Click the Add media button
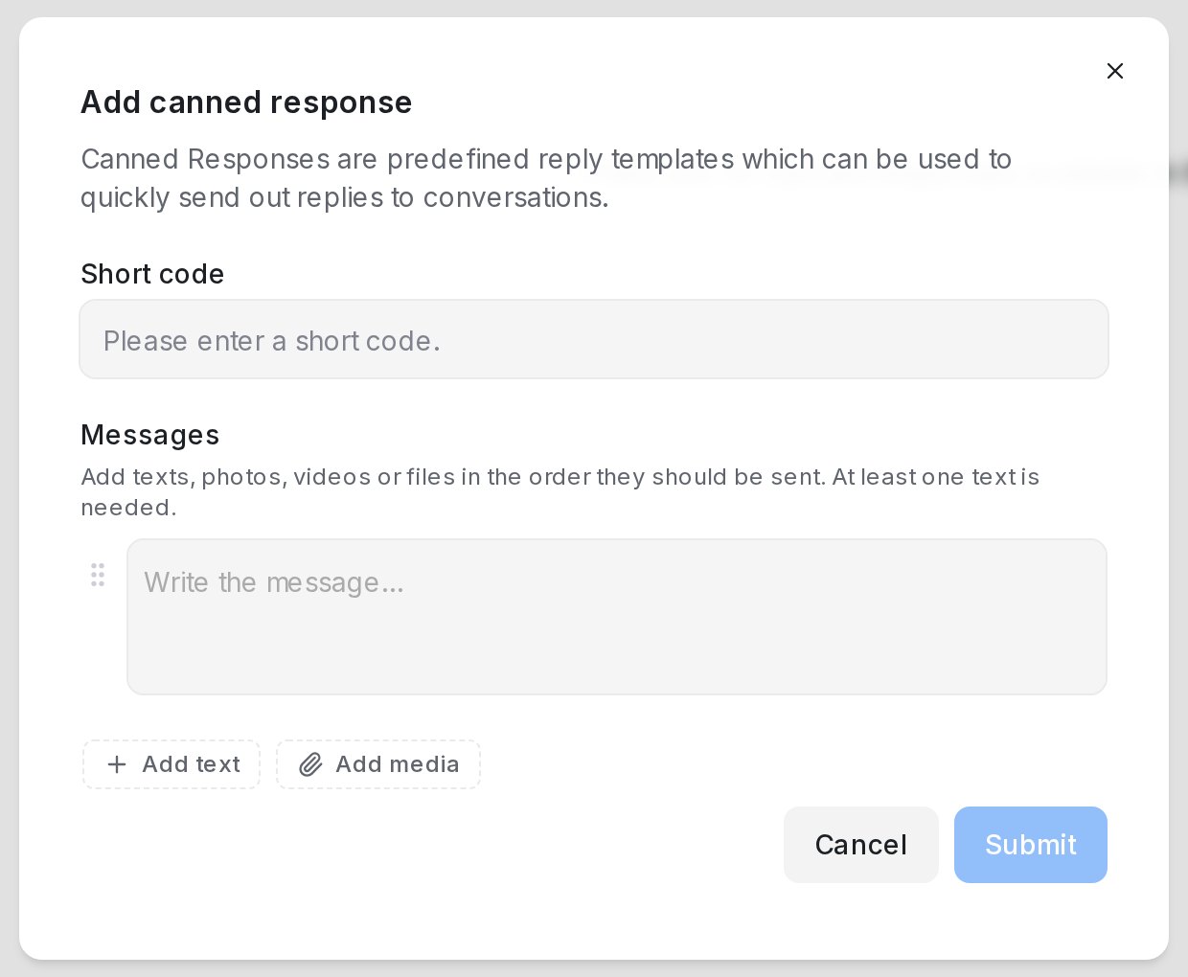Screen dimensions: 1188x977 tap(378, 764)
